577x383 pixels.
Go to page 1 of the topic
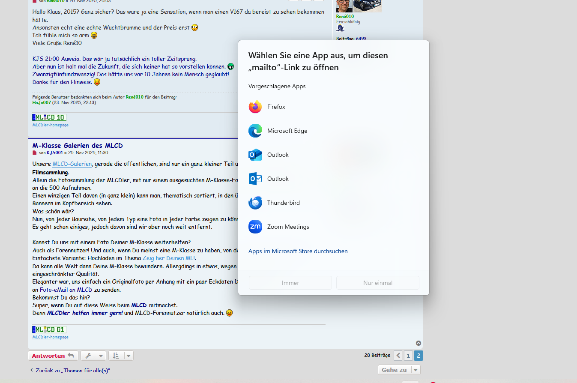[x=408, y=356]
